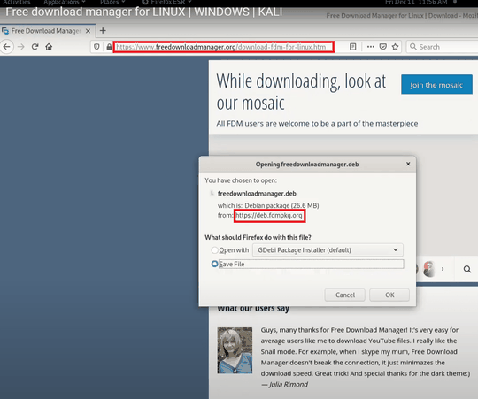Screen dimensions: 478x399
Task: Reload the current page
Action: point(35,47)
